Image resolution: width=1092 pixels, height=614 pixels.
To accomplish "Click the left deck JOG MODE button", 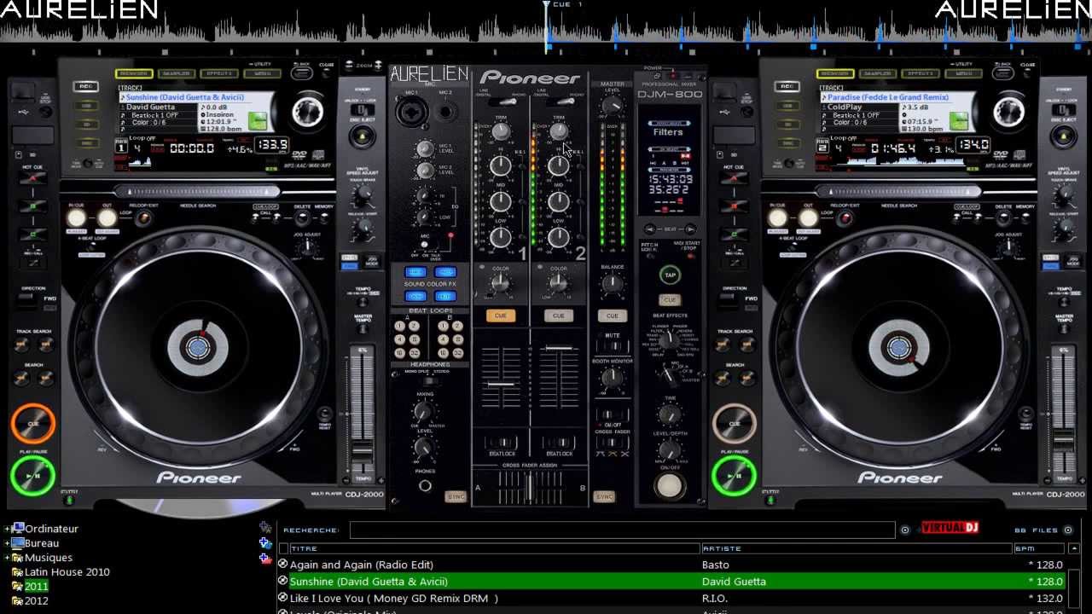I will point(371,263).
